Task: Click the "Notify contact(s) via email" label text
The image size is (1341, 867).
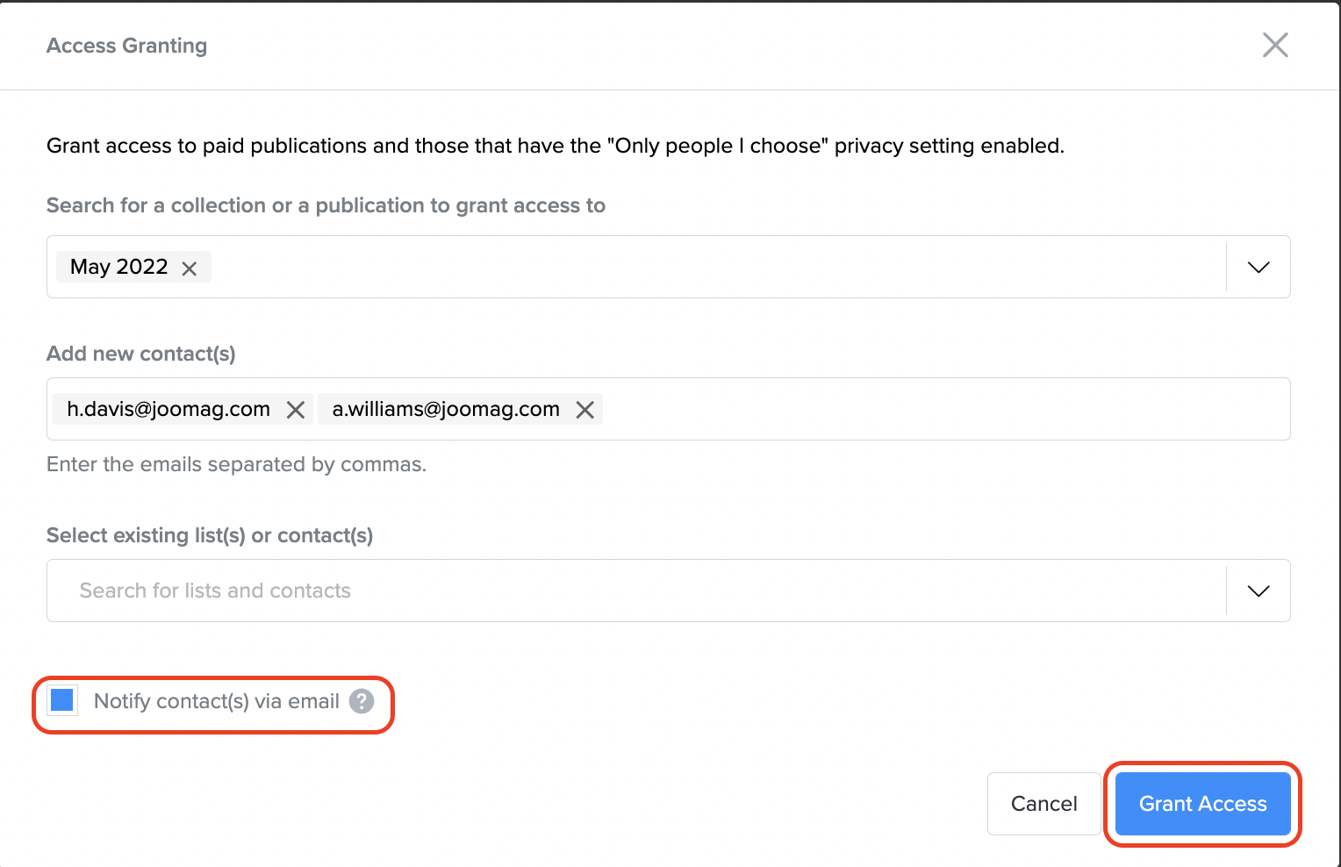Action: pos(216,701)
